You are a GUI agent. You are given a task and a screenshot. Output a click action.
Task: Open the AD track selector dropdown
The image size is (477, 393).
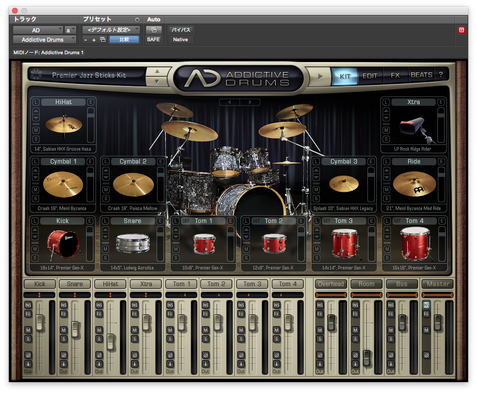pos(38,30)
